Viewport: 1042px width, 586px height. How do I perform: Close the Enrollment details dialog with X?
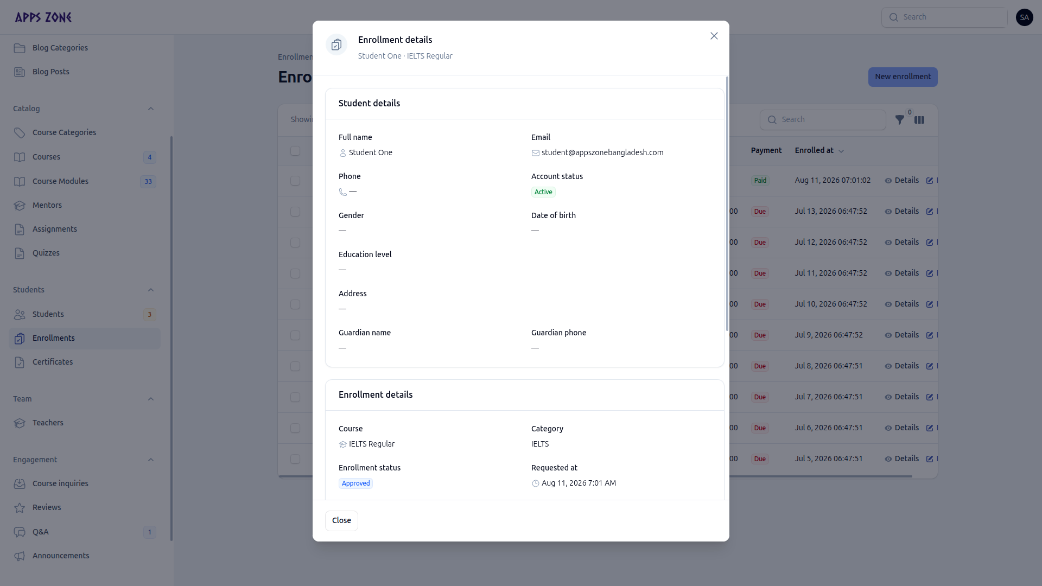click(x=714, y=36)
